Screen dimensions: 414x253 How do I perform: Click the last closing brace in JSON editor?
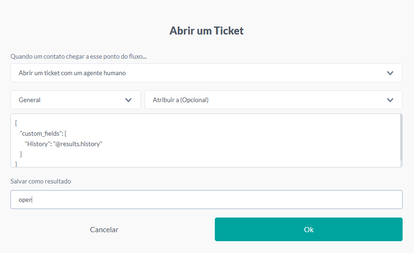coord(16,164)
